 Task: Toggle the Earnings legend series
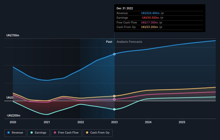[38, 133]
